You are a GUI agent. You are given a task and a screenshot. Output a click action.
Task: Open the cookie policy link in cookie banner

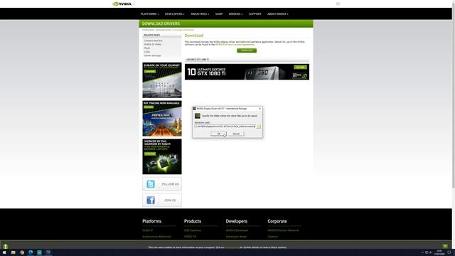(232, 247)
